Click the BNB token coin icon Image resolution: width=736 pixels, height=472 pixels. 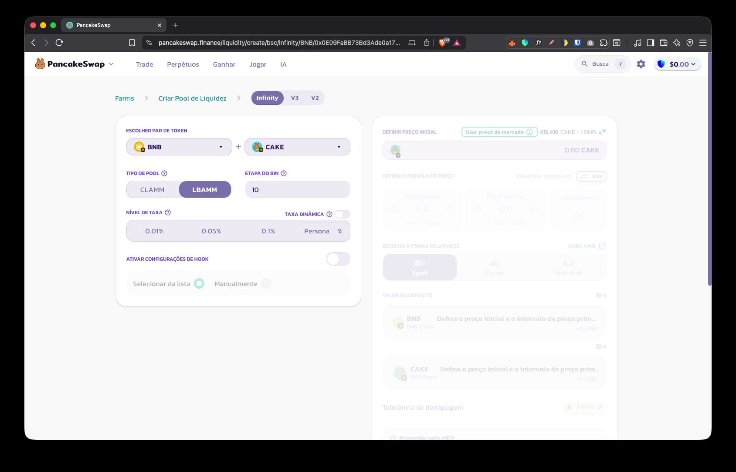tap(139, 147)
